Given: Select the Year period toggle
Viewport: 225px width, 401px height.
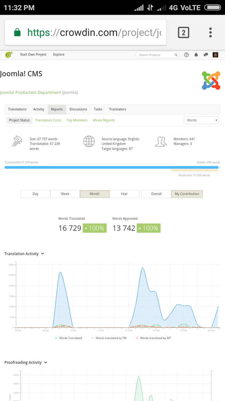Looking at the screenshot, I should 124,194.
